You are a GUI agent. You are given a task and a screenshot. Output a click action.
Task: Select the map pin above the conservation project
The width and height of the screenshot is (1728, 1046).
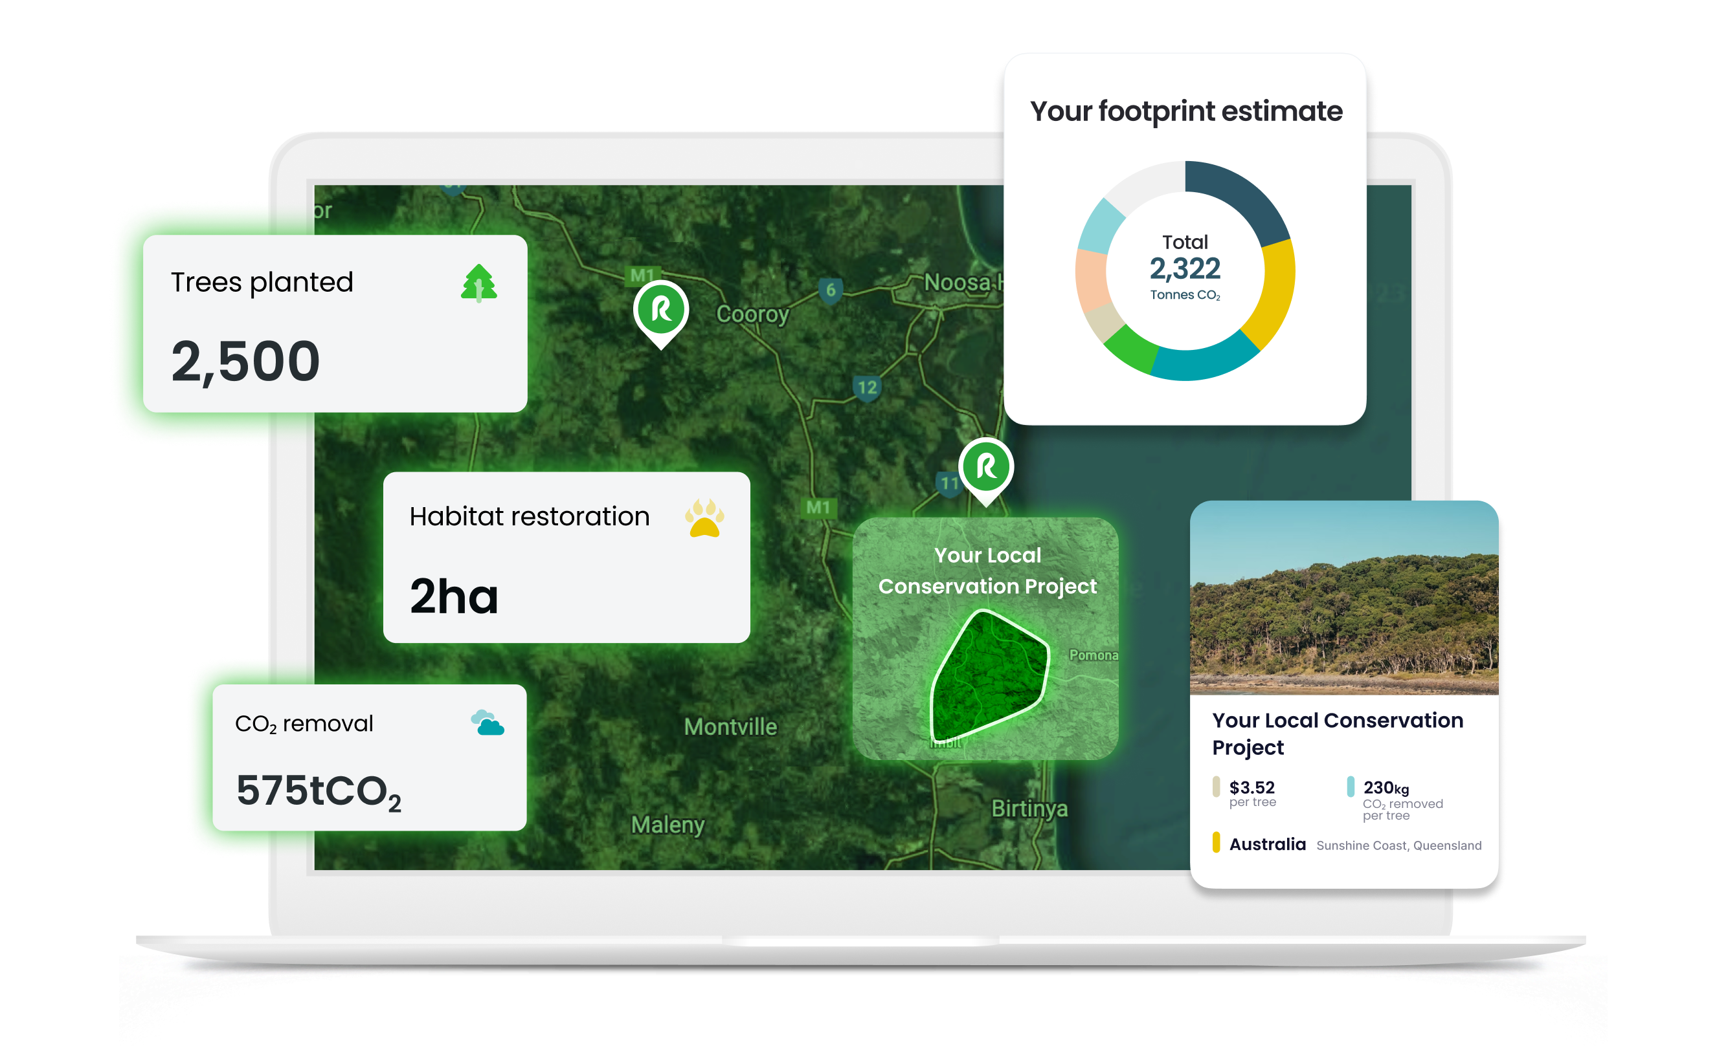click(986, 467)
